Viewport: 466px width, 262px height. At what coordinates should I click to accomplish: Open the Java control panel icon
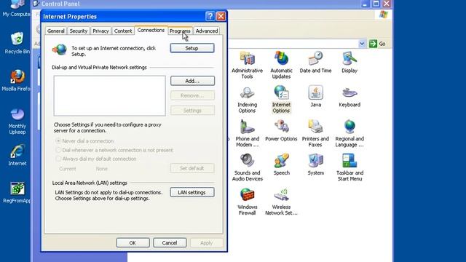315,96
